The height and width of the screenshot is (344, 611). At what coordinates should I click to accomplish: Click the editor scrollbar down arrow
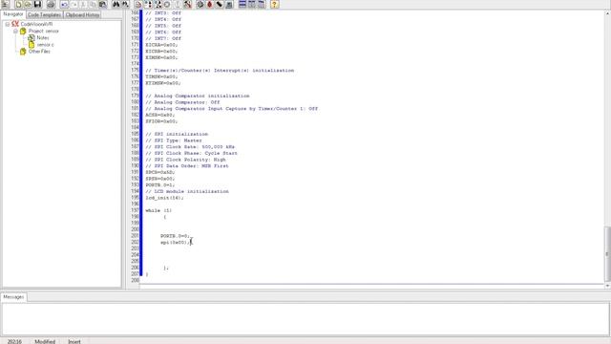pos(607,286)
